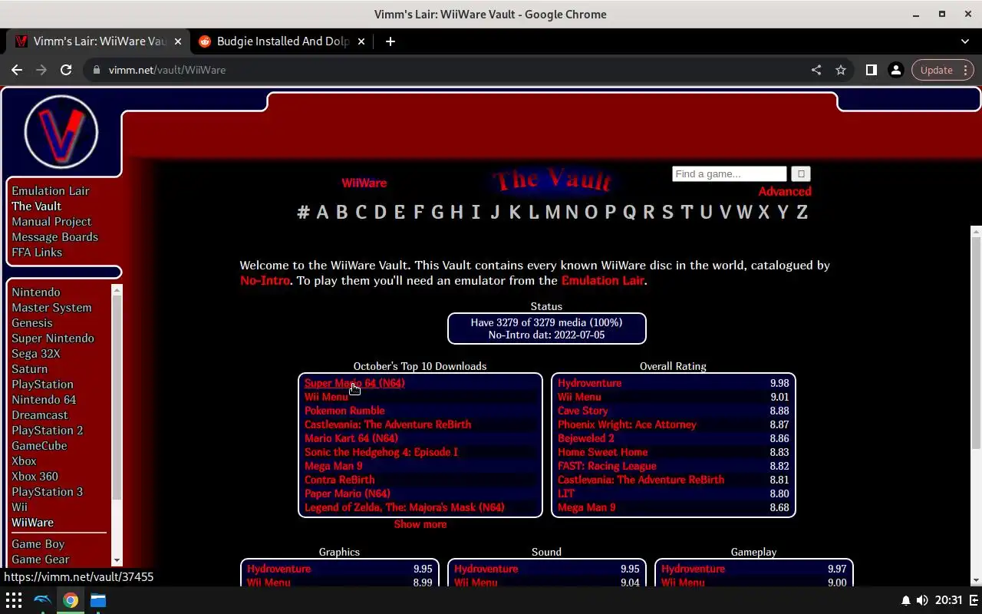982x614 pixels.
Task: Select the Vimm's Lair: WiiWare Vault tab
Action: 100,41
